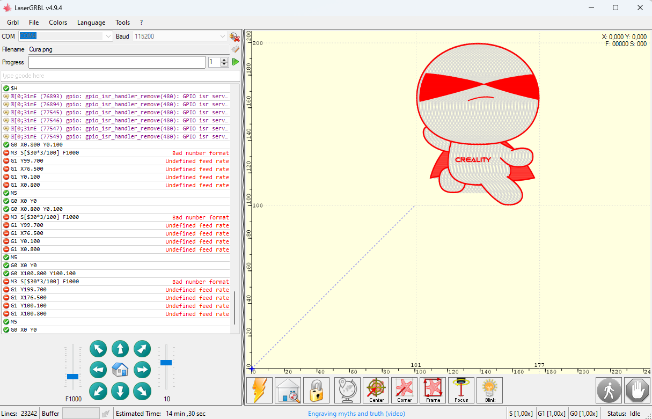The height and width of the screenshot is (419, 652).
Task: Click the S [1,00x] override in the status bar
Action: pos(521,414)
